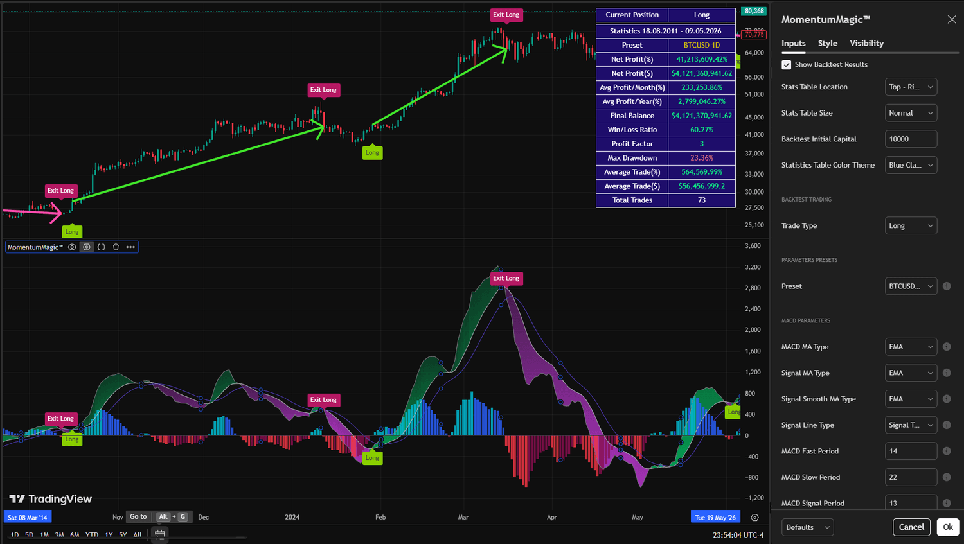
Task: Select the 3M time range button
Action: click(x=59, y=535)
